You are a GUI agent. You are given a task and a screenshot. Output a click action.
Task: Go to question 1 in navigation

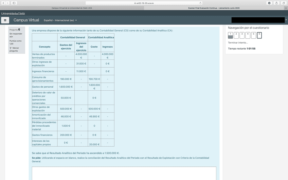click(x=230, y=35)
